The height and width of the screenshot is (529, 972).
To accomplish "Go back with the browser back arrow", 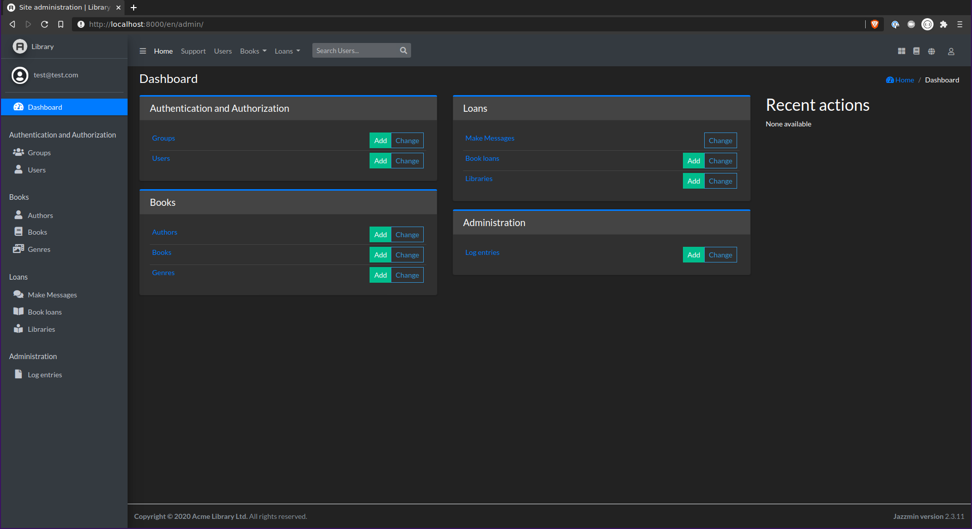I will click(x=12, y=24).
